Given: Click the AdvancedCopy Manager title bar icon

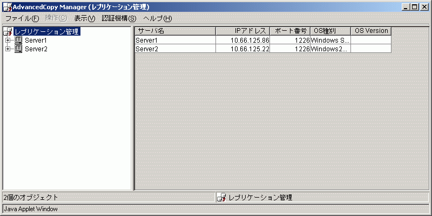Looking at the screenshot, I should point(8,7).
